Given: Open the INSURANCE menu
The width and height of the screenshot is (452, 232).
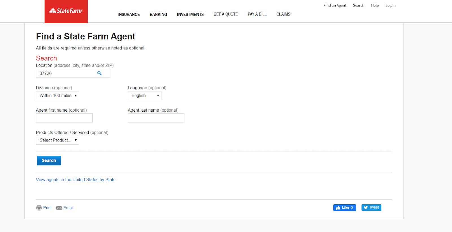Looking at the screenshot, I should pos(129,14).
